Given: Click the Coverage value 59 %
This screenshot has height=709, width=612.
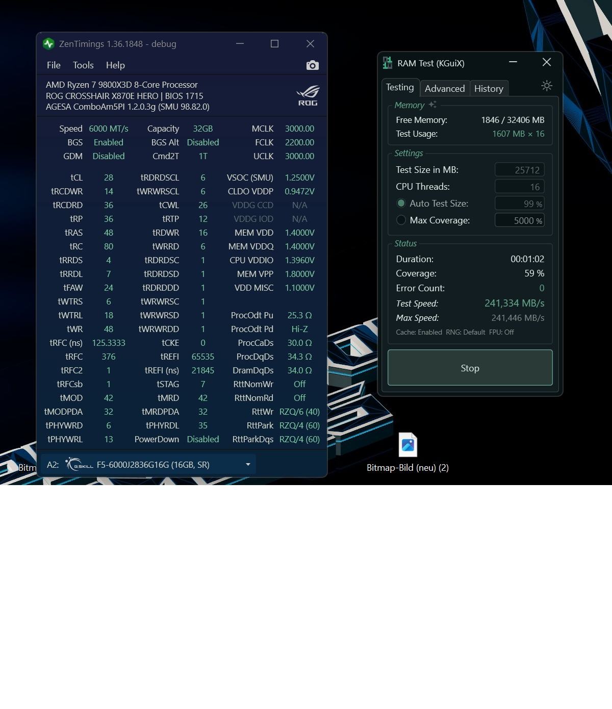Looking at the screenshot, I should tap(534, 273).
